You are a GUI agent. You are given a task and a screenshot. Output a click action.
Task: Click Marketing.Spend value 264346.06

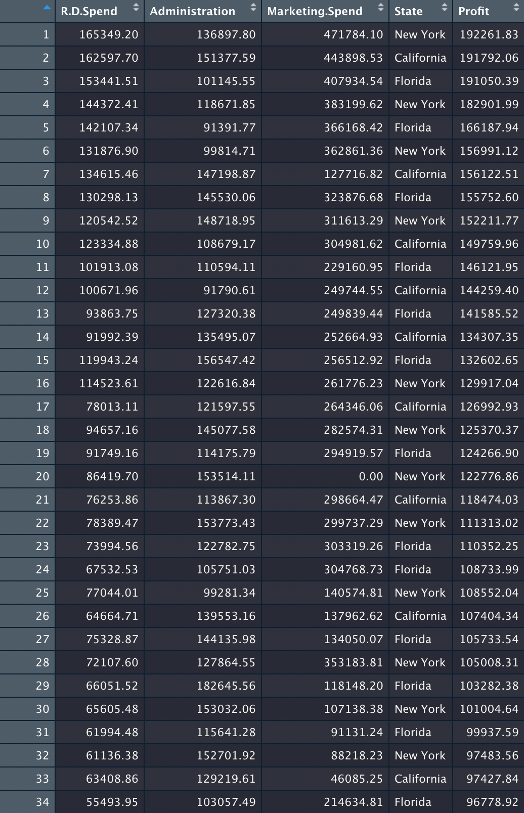[354, 406]
